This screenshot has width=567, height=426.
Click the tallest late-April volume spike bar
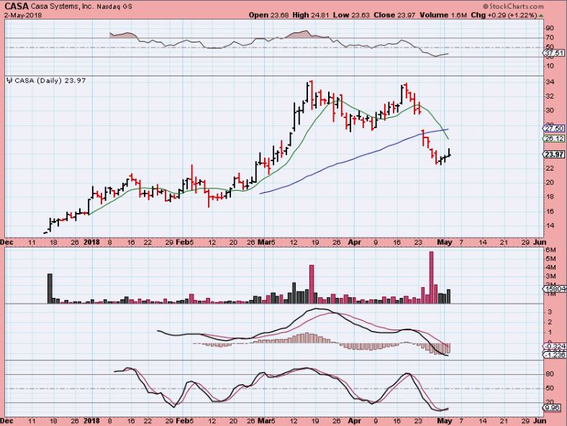coord(431,277)
